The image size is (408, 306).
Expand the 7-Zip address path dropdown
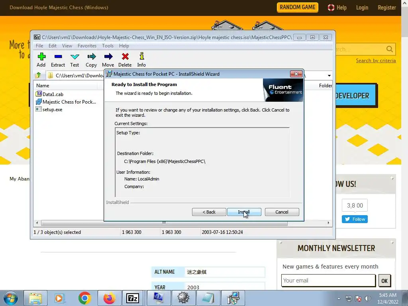(x=329, y=75)
